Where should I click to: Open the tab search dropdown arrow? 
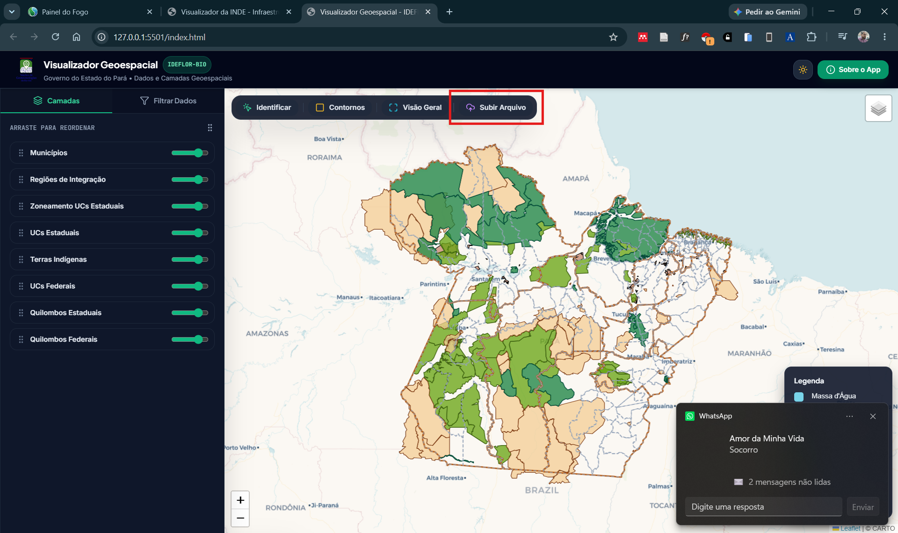click(12, 12)
